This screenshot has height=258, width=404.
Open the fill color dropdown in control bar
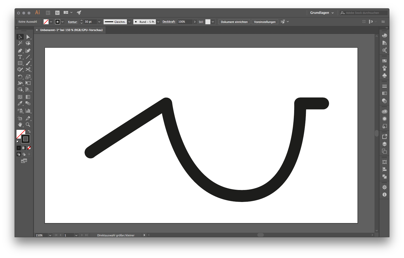tap(51, 22)
